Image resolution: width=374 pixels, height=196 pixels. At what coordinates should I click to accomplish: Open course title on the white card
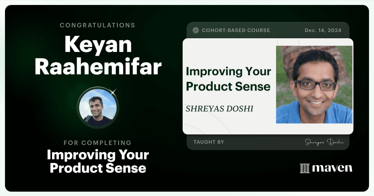[x=228, y=79]
